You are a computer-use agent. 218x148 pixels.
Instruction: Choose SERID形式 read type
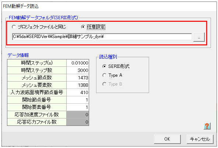pyautogui.click(x=116, y=66)
